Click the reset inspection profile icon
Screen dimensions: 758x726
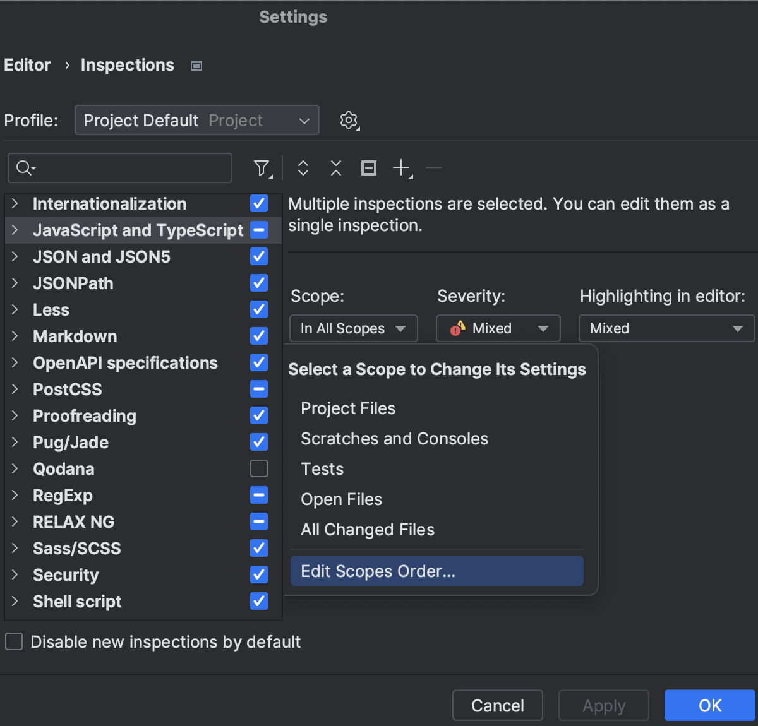click(x=368, y=168)
